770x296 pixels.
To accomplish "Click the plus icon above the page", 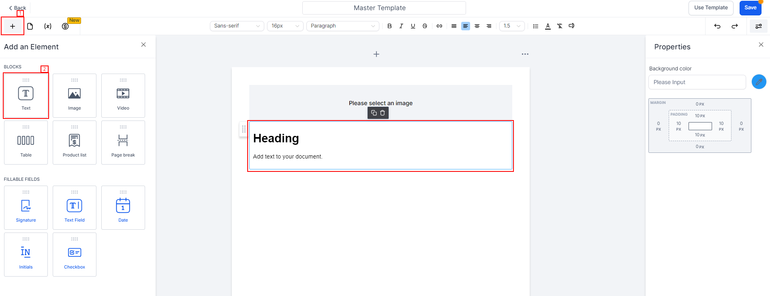I will (376, 54).
